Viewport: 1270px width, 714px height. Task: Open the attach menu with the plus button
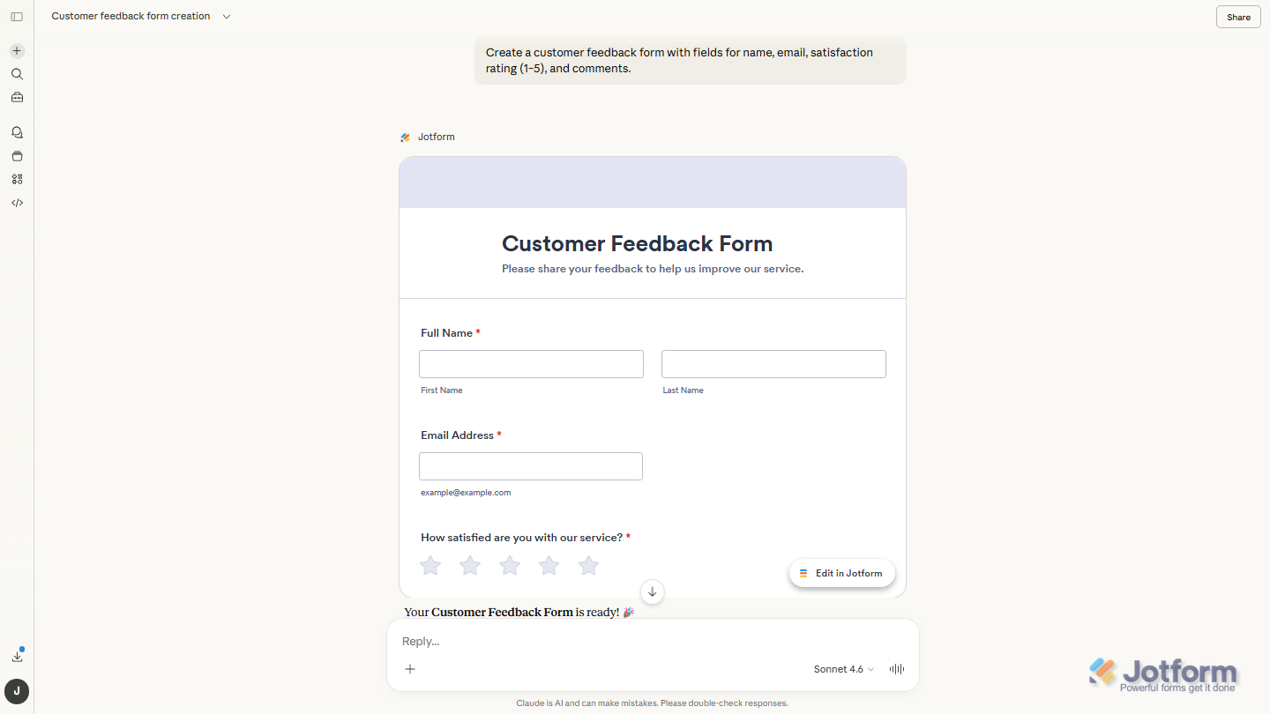coord(410,669)
